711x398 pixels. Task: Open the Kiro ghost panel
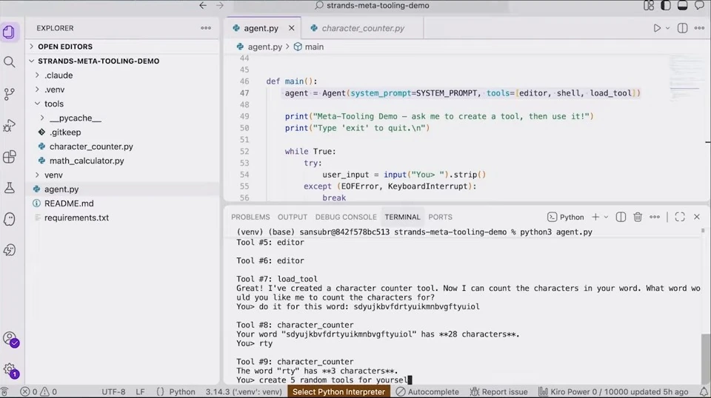pos(9,219)
